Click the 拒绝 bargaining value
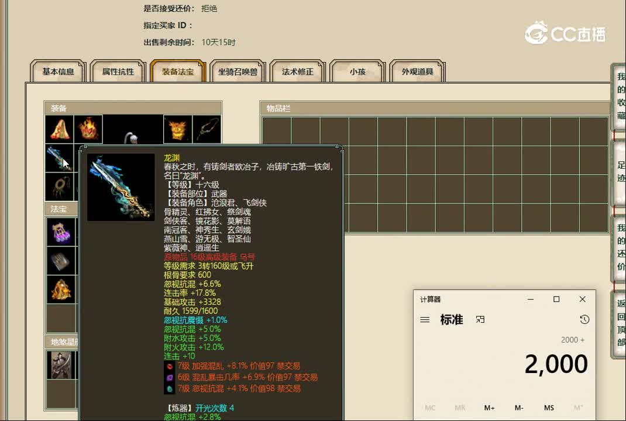 [209, 9]
